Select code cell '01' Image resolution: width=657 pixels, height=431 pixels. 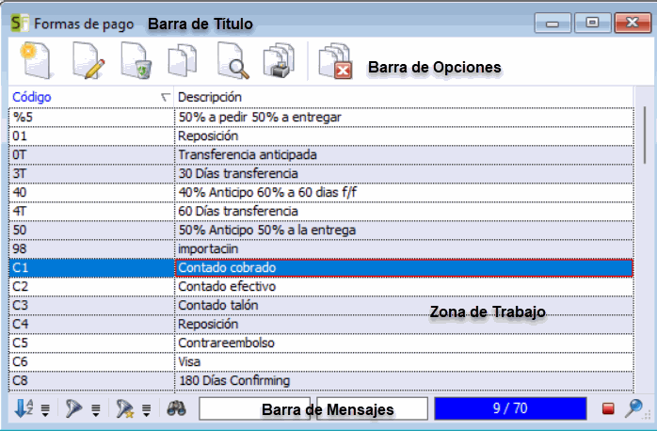[x=91, y=136]
